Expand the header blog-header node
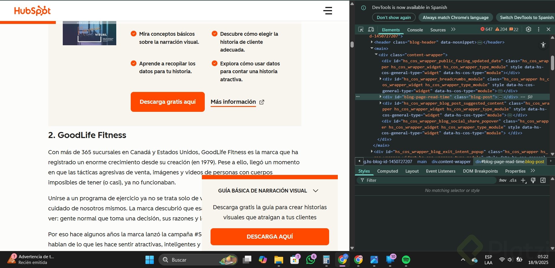This screenshot has width=555, height=268. (372, 42)
